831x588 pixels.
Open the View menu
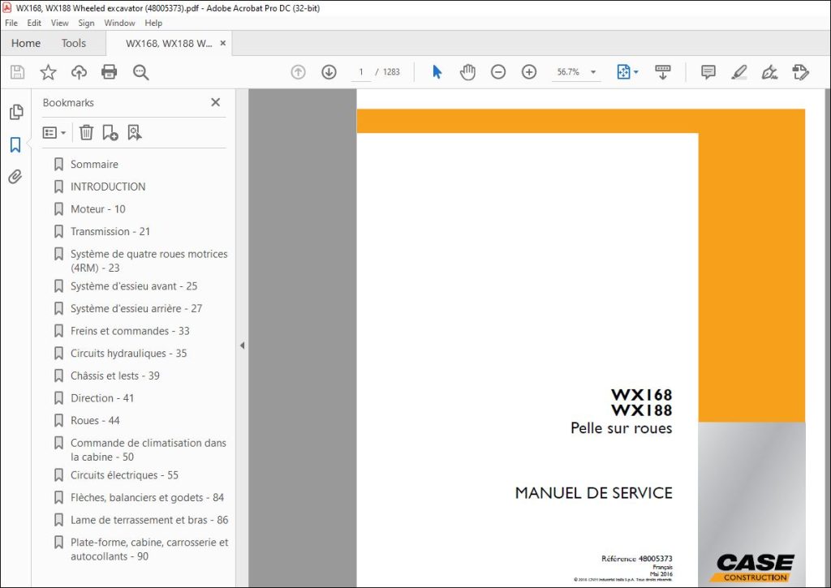click(x=59, y=23)
